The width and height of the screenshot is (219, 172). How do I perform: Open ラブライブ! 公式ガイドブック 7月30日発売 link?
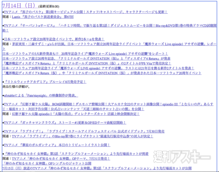[x=84, y=131]
